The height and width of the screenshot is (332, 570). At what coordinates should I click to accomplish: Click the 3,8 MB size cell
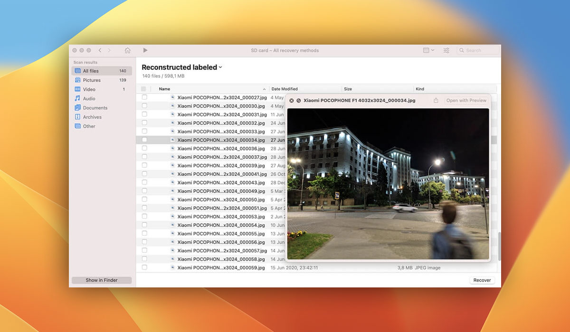[404, 268]
